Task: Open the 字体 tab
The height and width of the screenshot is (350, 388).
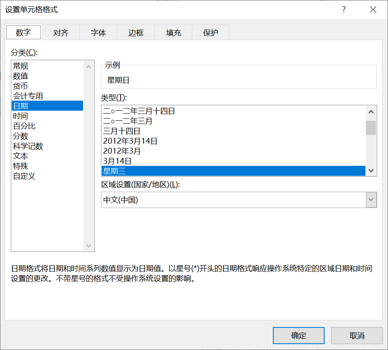Action: point(98,33)
